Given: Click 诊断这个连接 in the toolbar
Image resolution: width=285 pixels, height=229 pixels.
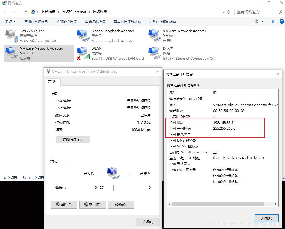Looking at the screenshot, I should click(66, 21).
